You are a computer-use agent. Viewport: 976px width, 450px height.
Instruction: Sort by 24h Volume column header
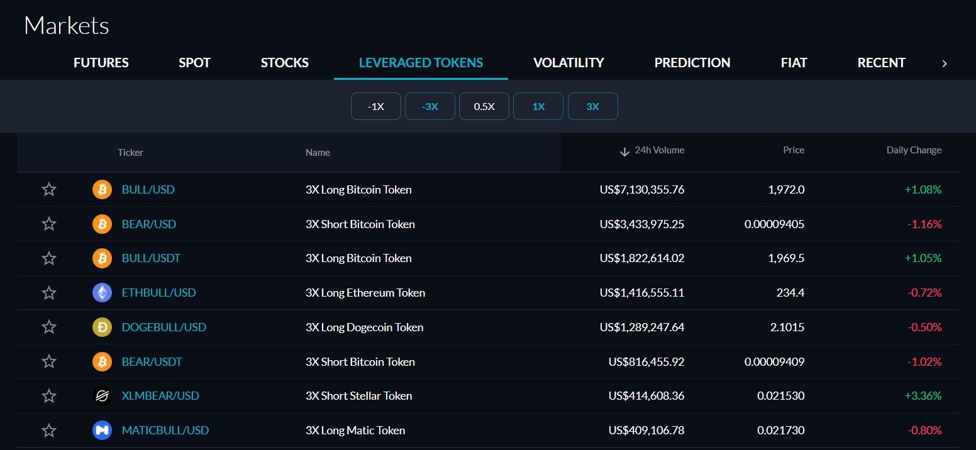tap(660, 150)
